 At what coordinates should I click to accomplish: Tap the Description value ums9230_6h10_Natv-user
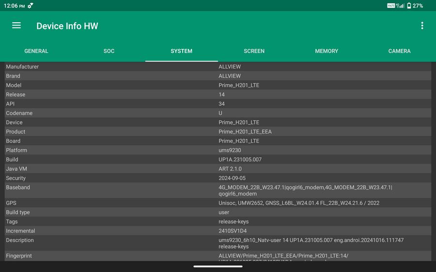(x=311, y=243)
